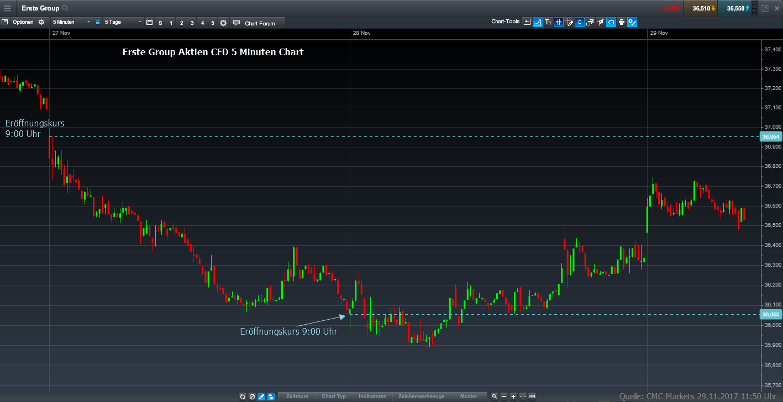Open the Indikatoren tab
Viewport: 783px width, 402px height.
[372, 396]
